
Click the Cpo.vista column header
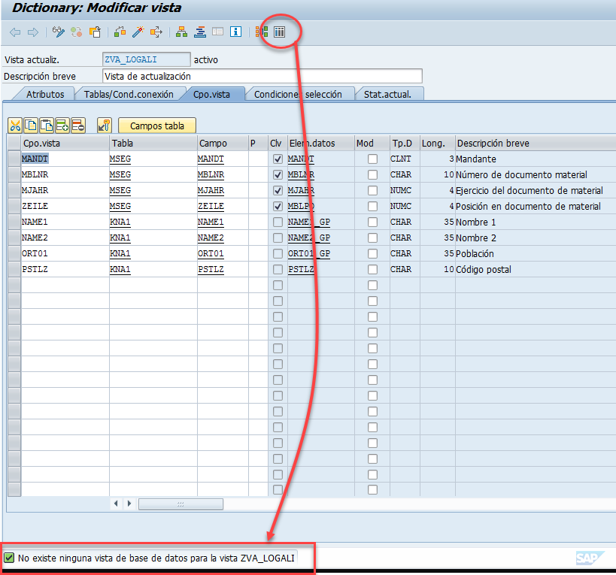tap(65, 143)
